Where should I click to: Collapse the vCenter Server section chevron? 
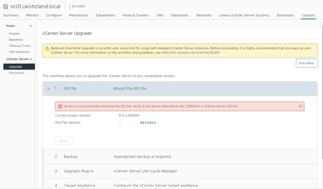(31, 59)
